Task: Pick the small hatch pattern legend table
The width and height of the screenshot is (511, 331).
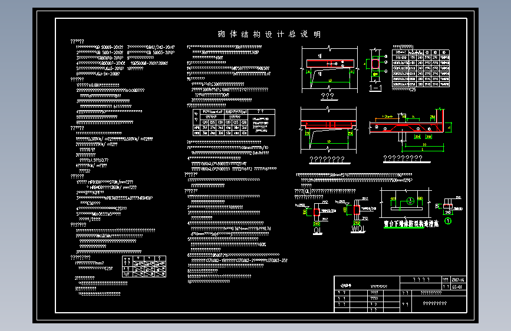Action: point(144,266)
